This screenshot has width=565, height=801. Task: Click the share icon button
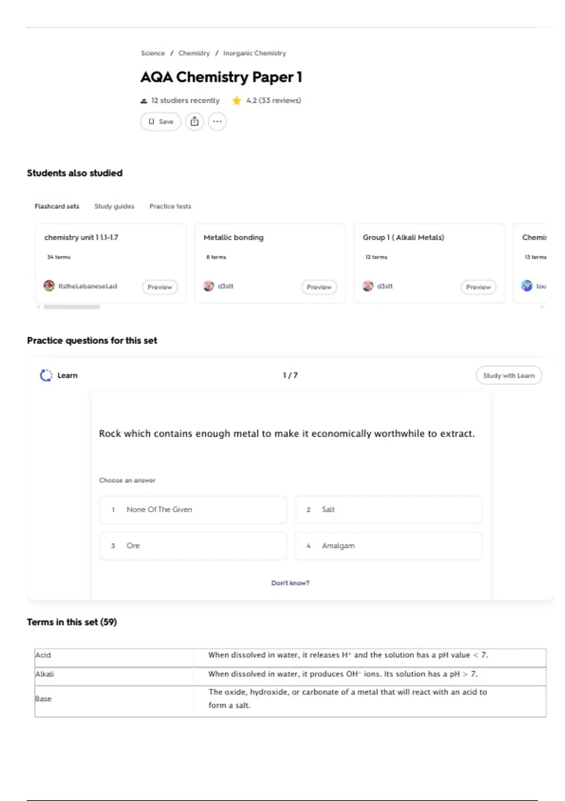(194, 122)
